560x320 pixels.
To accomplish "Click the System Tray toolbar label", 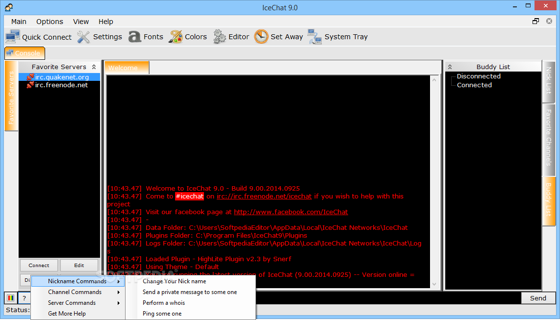I will pos(346,37).
